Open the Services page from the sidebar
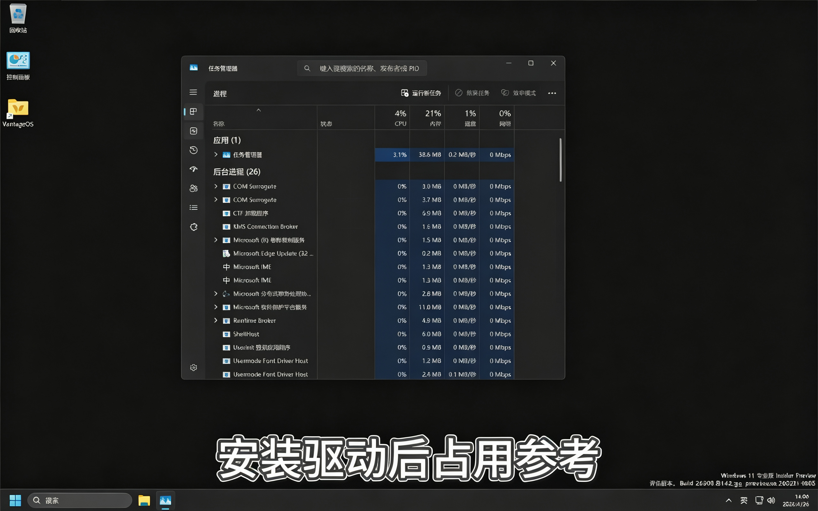 tap(193, 227)
